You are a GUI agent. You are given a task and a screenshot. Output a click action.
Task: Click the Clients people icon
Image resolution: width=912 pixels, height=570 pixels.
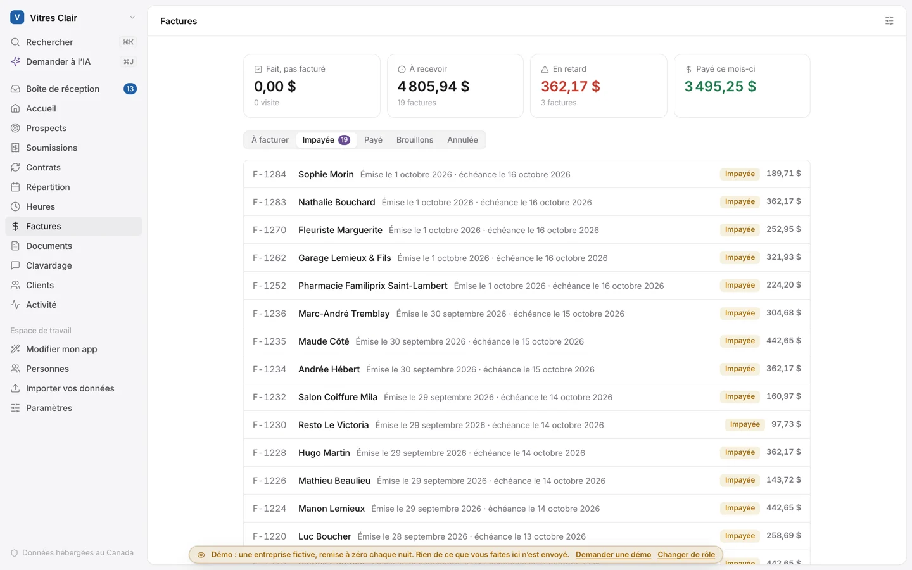(x=15, y=285)
